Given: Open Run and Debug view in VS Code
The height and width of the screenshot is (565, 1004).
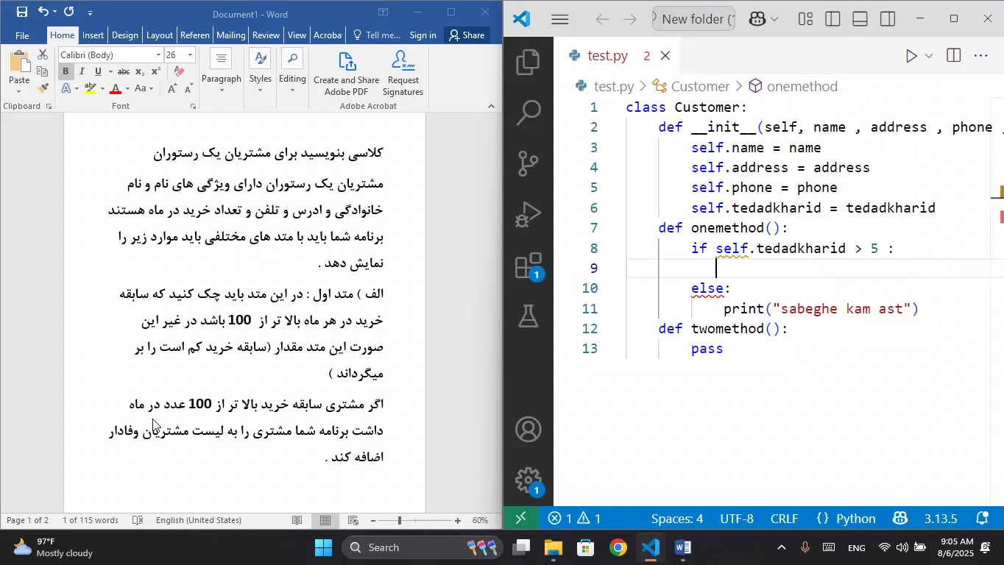Looking at the screenshot, I should 528,214.
